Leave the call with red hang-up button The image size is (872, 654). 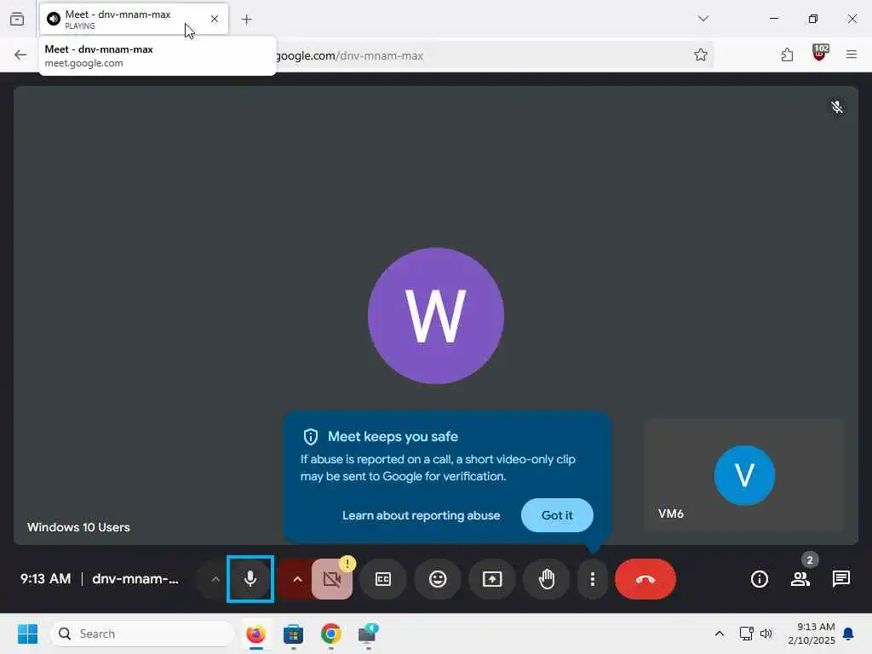point(645,579)
